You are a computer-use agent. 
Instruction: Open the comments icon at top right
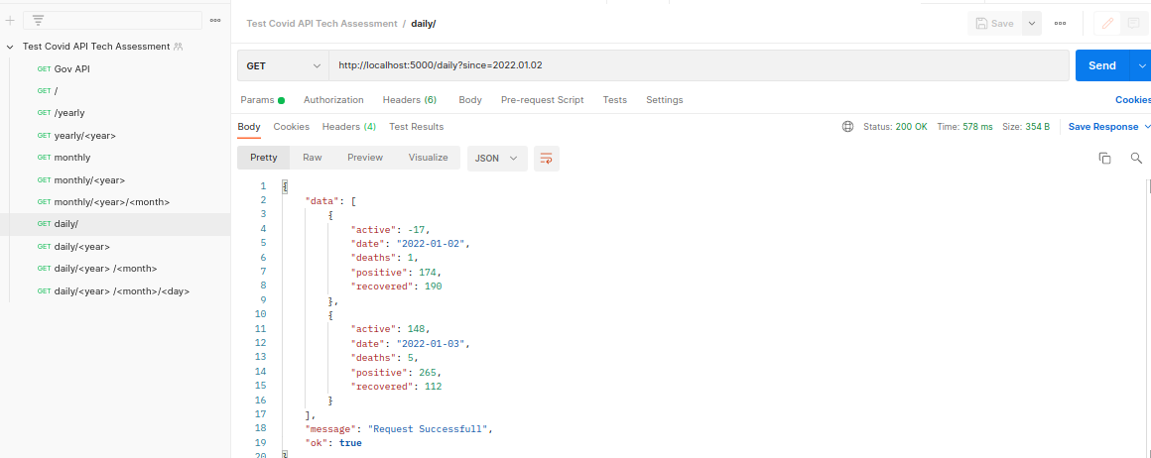pyautogui.click(x=1133, y=24)
